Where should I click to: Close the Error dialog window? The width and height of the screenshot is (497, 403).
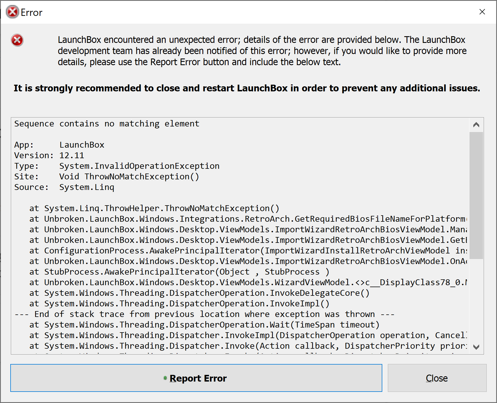482,12
